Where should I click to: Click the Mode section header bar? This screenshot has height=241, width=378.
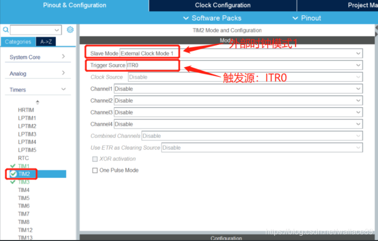(x=227, y=40)
